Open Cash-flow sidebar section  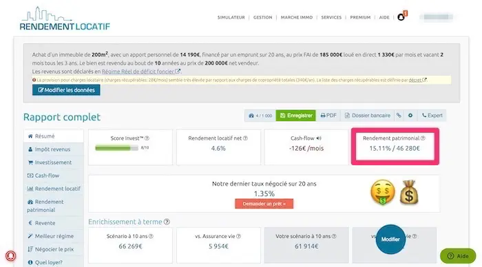pyautogui.click(x=54, y=175)
